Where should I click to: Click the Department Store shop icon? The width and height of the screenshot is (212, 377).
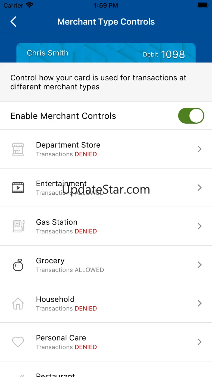(x=18, y=149)
